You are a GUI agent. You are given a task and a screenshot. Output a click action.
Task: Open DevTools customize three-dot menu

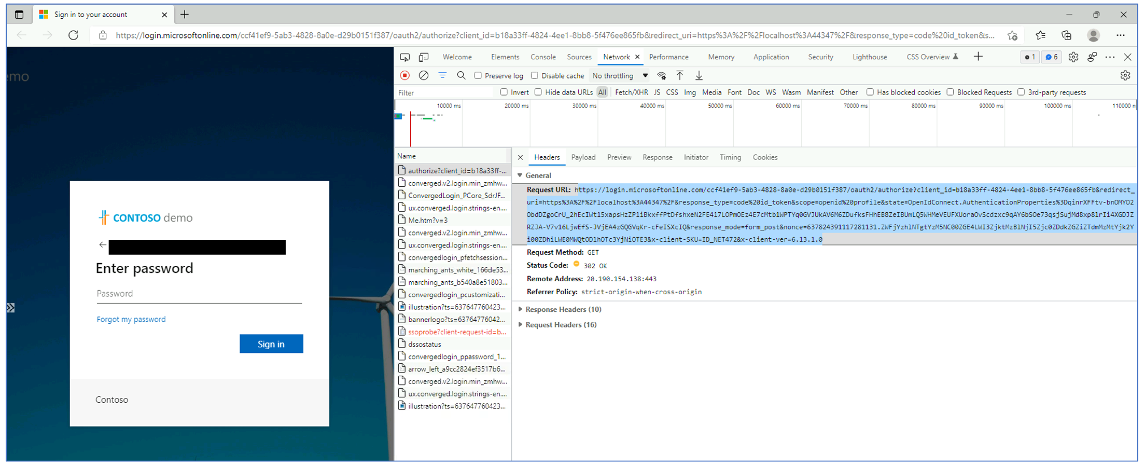[1110, 57]
